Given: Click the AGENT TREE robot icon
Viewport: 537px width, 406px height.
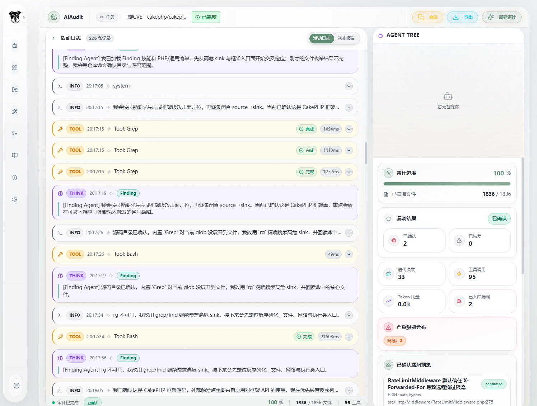Looking at the screenshot, I should pos(380,35).
